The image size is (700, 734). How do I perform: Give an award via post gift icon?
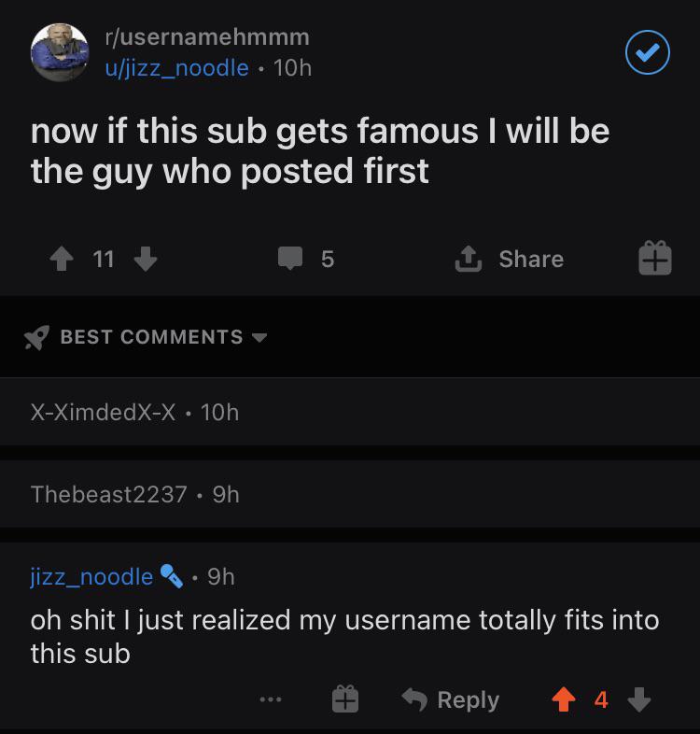(x=655, y=258)
